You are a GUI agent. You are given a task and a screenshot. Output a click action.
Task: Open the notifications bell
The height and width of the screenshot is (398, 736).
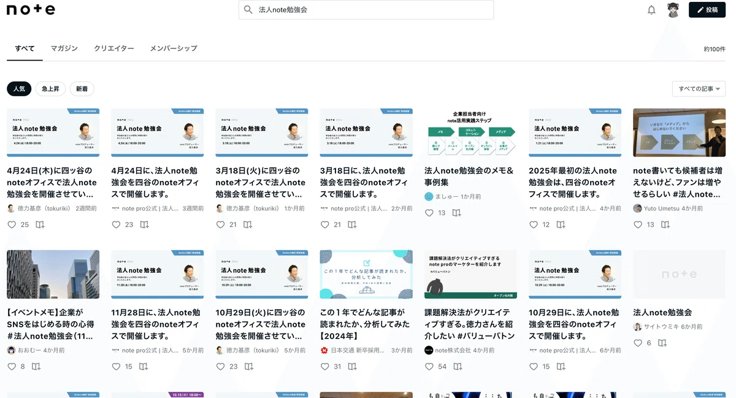pos(651,10)
